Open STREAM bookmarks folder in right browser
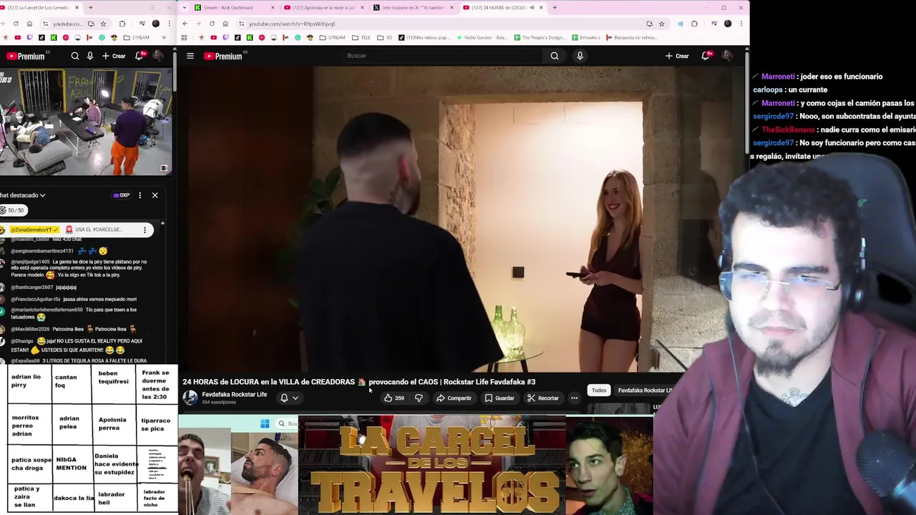This screenshot has height=515, width=916. pyautogui.click(x=332, y=37)
